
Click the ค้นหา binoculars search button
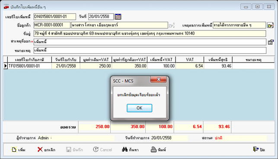coord(130,150)
